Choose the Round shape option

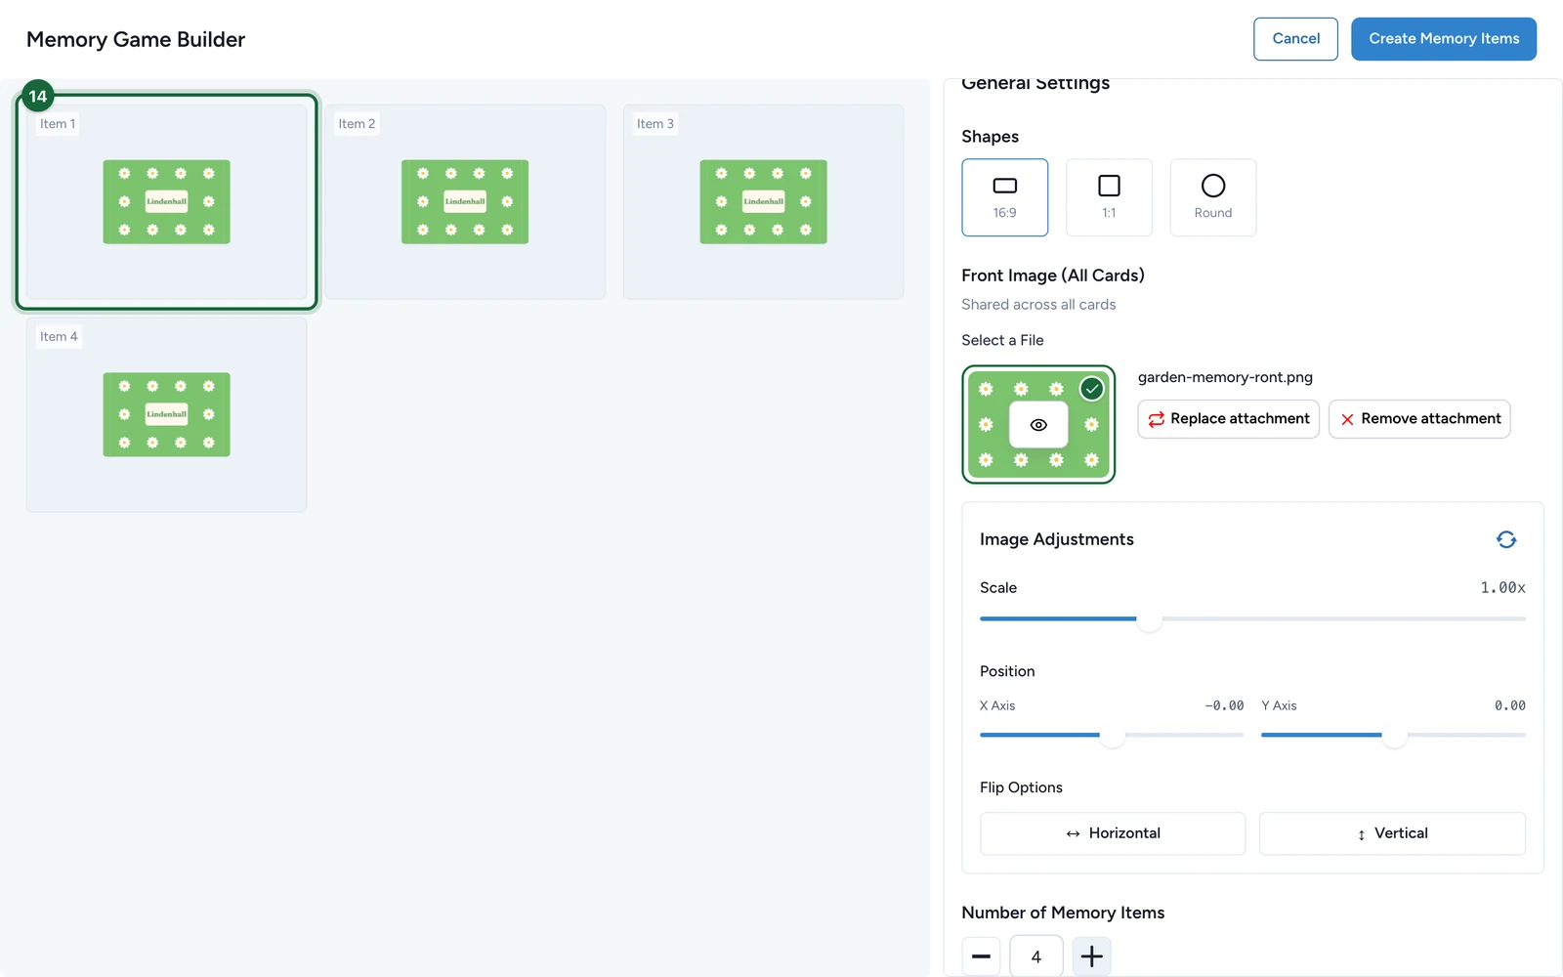1213,197
